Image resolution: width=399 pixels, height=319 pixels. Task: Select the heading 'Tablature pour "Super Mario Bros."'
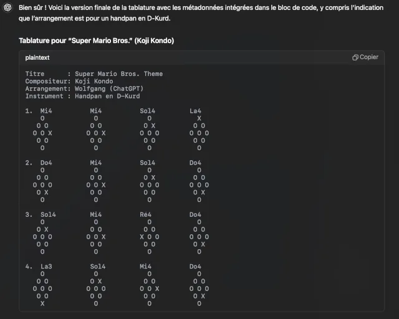[97, 40]
